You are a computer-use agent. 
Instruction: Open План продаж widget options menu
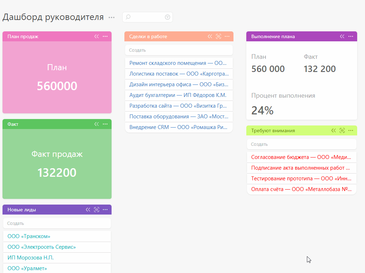point(105,36)
